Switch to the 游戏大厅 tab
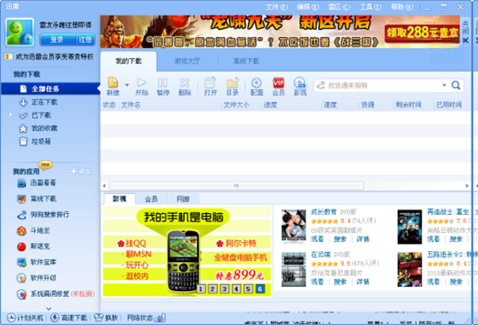478x325 pixels. point(187,61)
